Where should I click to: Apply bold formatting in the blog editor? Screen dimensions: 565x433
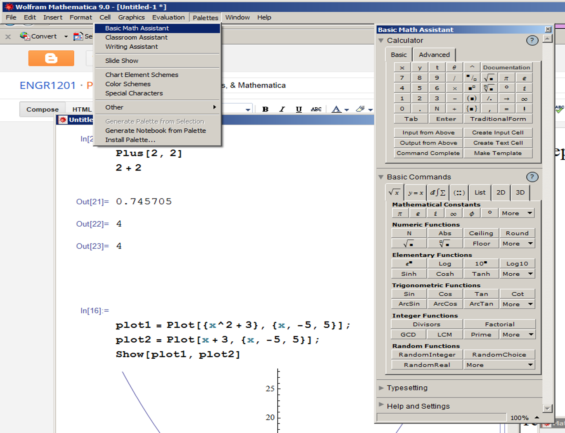[x=265, y=109]
